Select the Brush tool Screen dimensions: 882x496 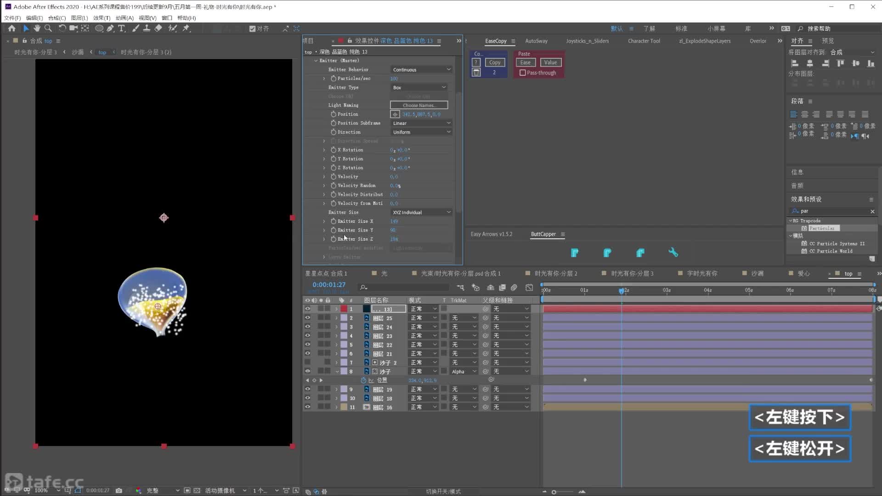pyautogui.click(x=136, y=28)
